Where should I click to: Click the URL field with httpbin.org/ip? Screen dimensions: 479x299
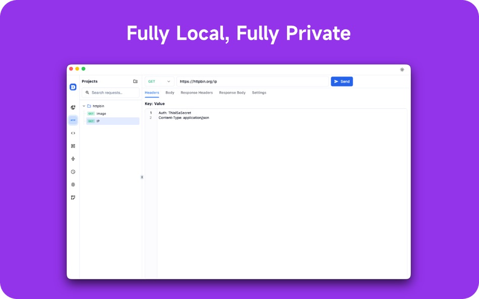click(x=253, y=82)
